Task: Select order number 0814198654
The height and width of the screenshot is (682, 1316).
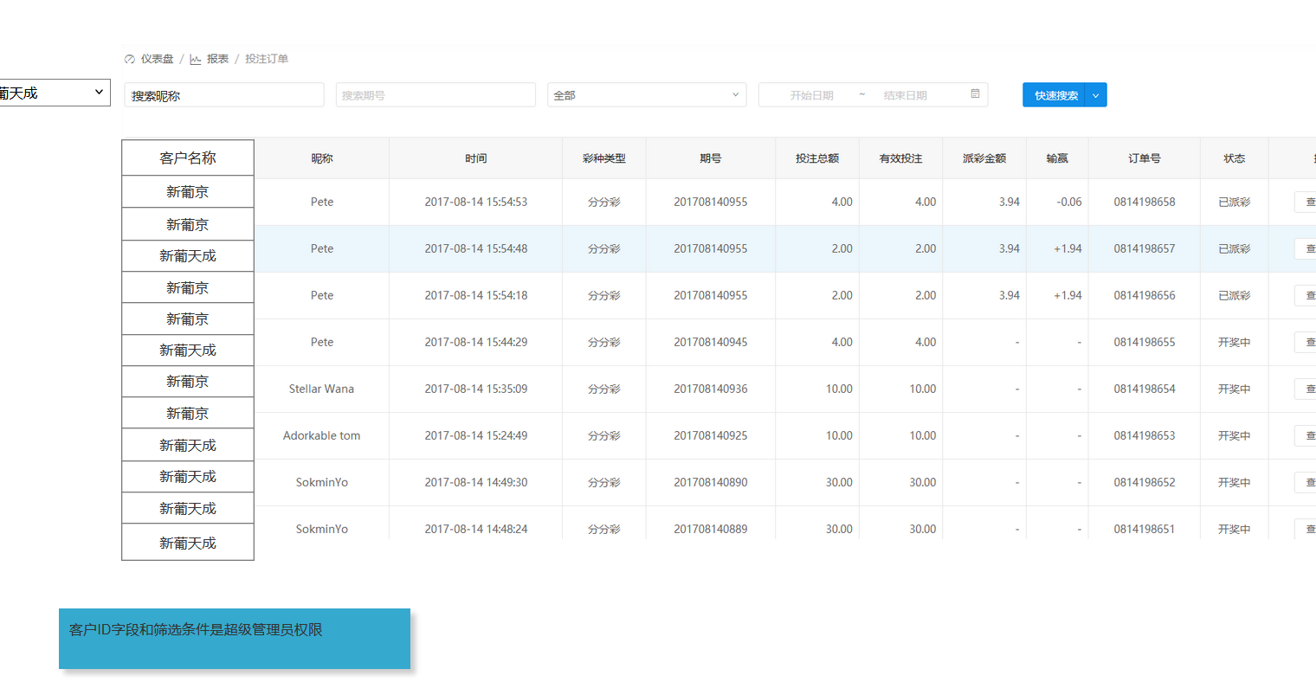Action: 1145,389
